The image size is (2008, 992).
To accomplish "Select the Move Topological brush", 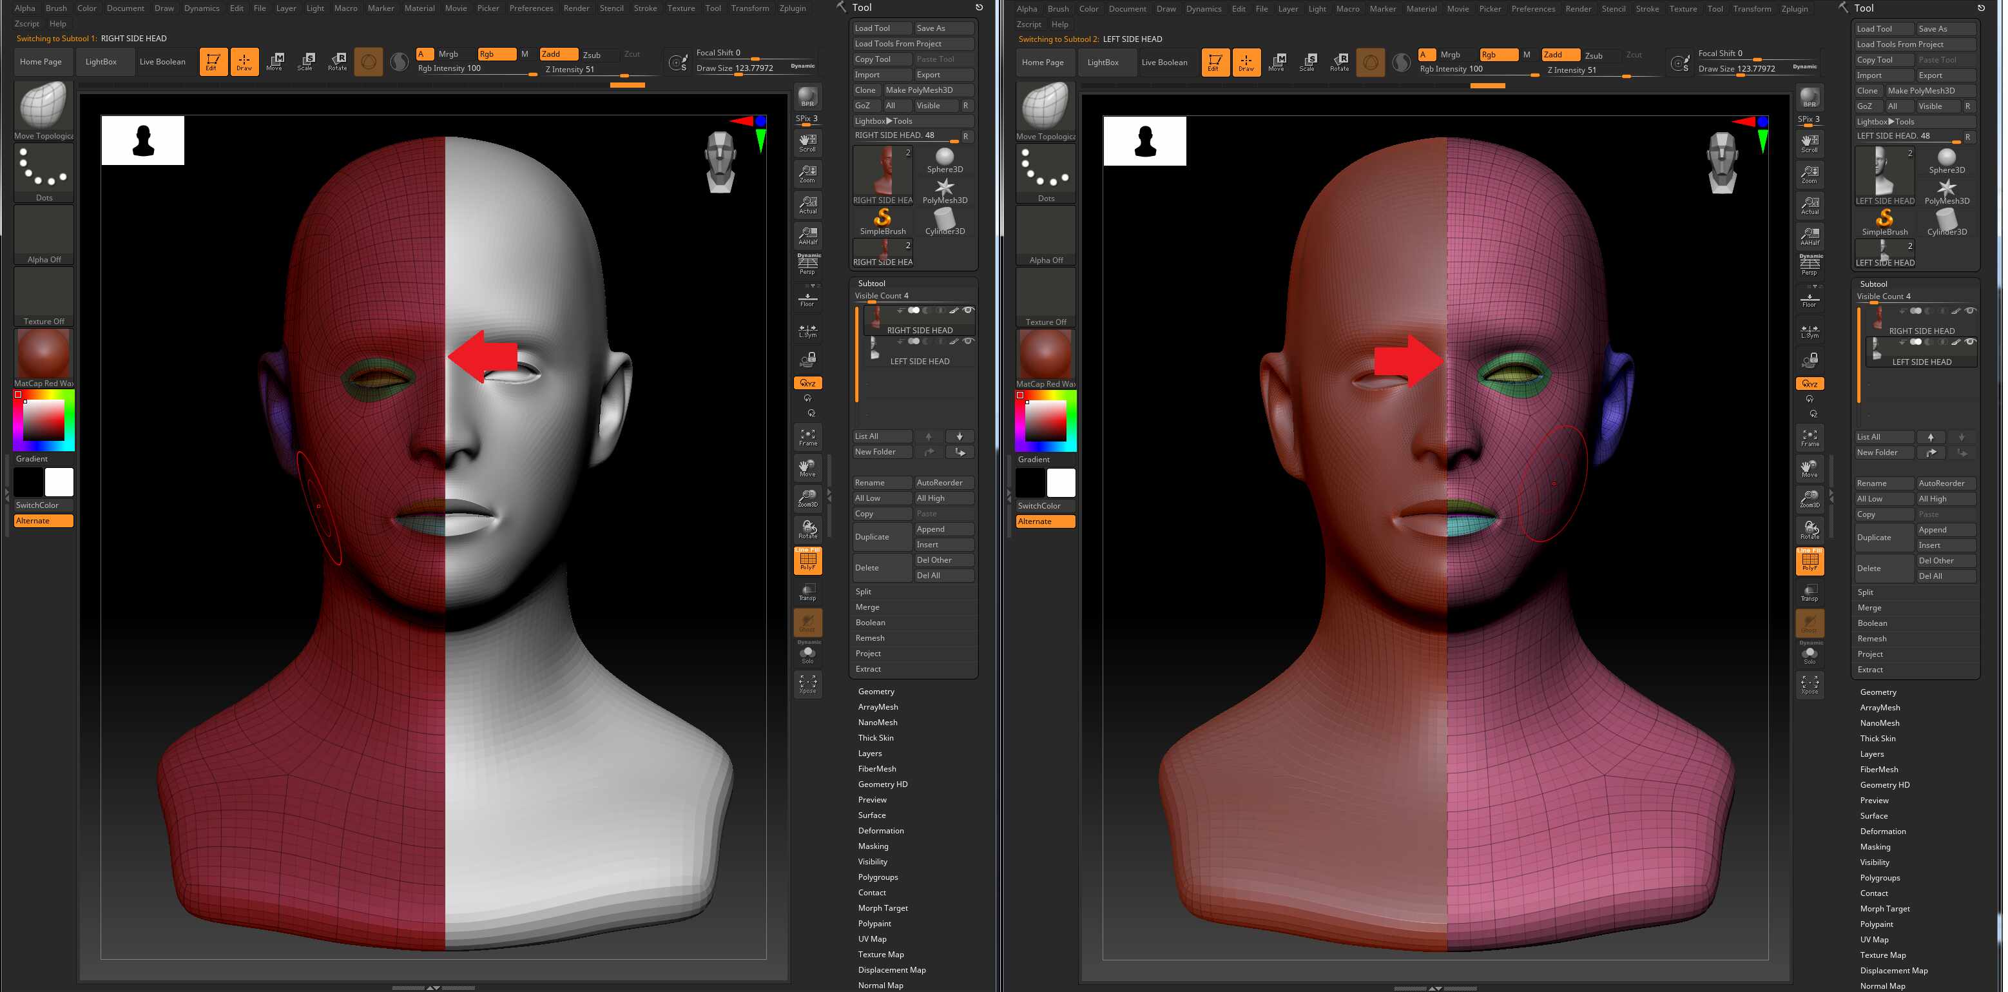I will point(43,105).
